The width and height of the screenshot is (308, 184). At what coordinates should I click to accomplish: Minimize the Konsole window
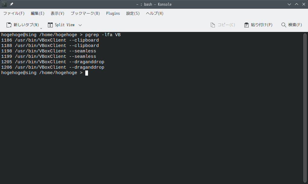[x=289, y=4]
